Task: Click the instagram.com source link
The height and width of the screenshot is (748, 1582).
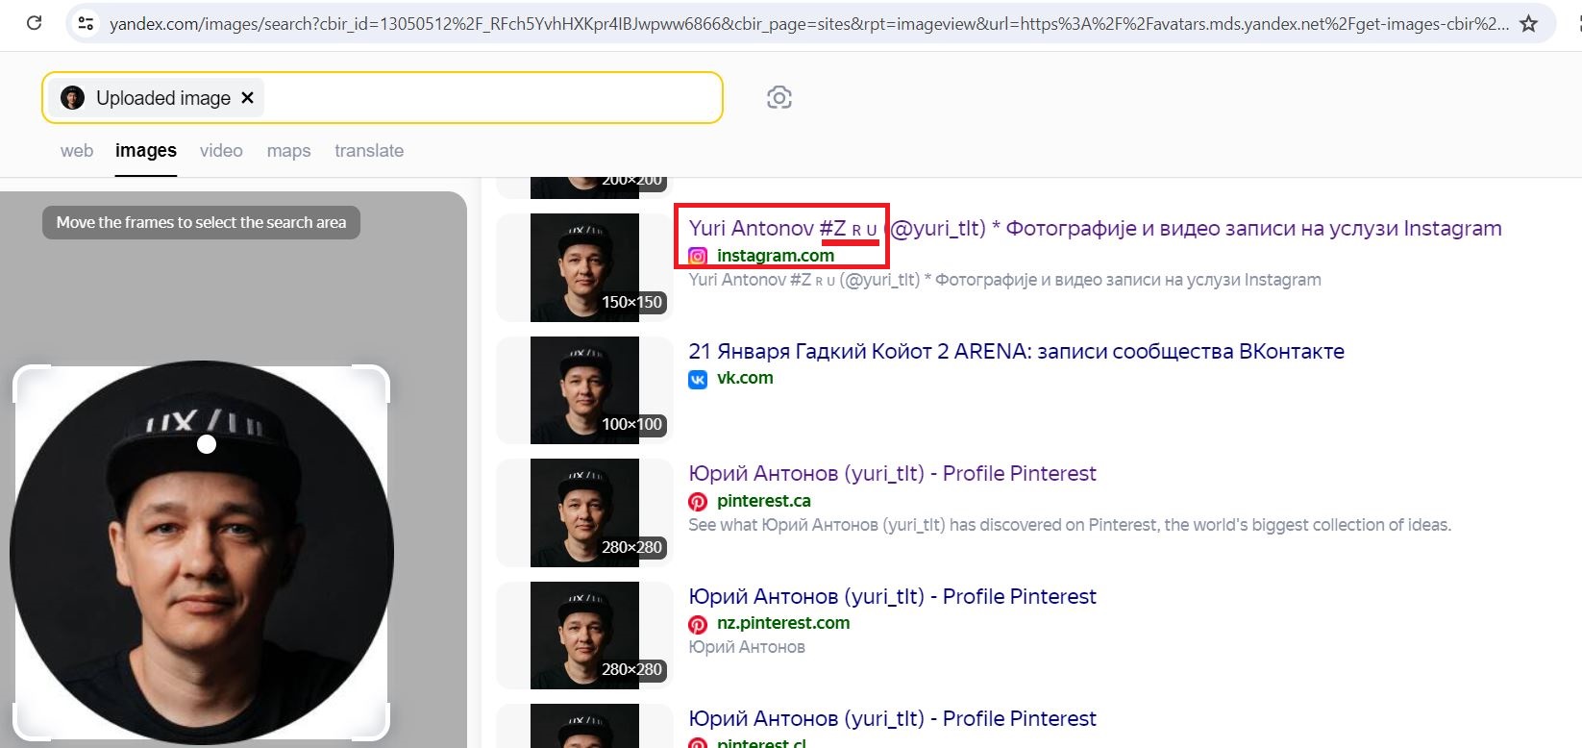Action: click(776, 256)
